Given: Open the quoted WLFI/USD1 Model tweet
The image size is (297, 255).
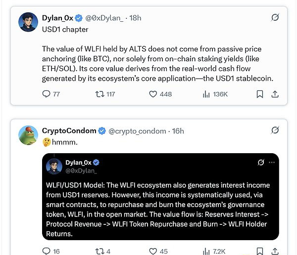Looking at the screenshot, I should coord(159,208).
